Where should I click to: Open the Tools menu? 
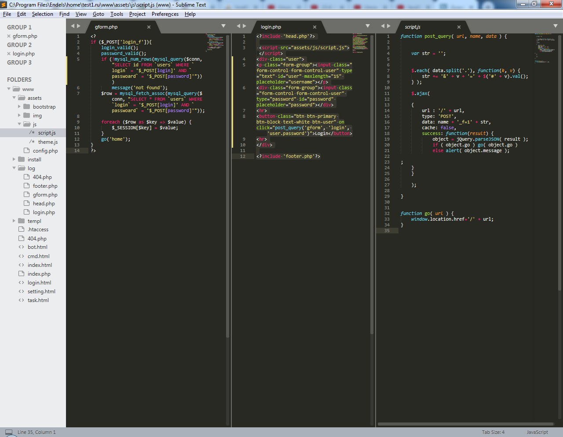tap(117, 14)
